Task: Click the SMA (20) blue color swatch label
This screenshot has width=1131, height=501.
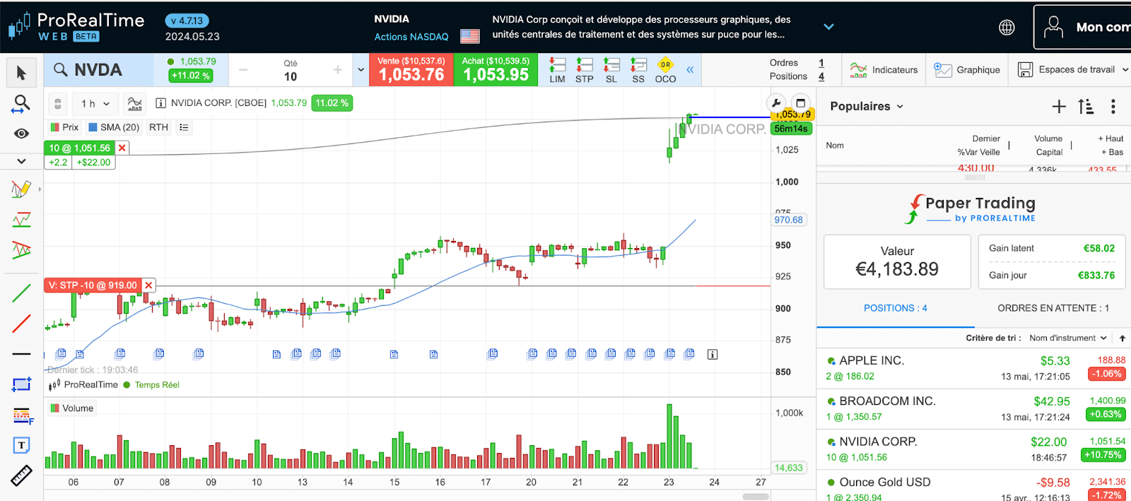Action: pos(114,127)
